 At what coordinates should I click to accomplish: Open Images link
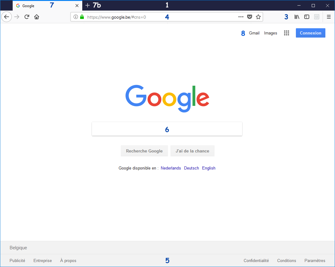(x=270, y=33)
